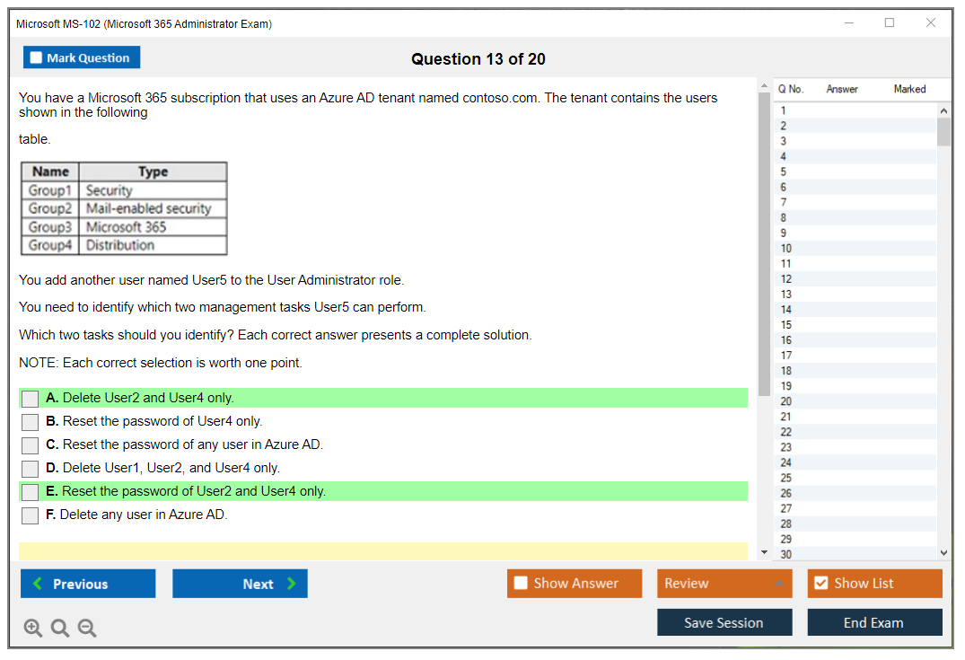Select question 5 in the list
965x660 pixels.
coord(855,172)
